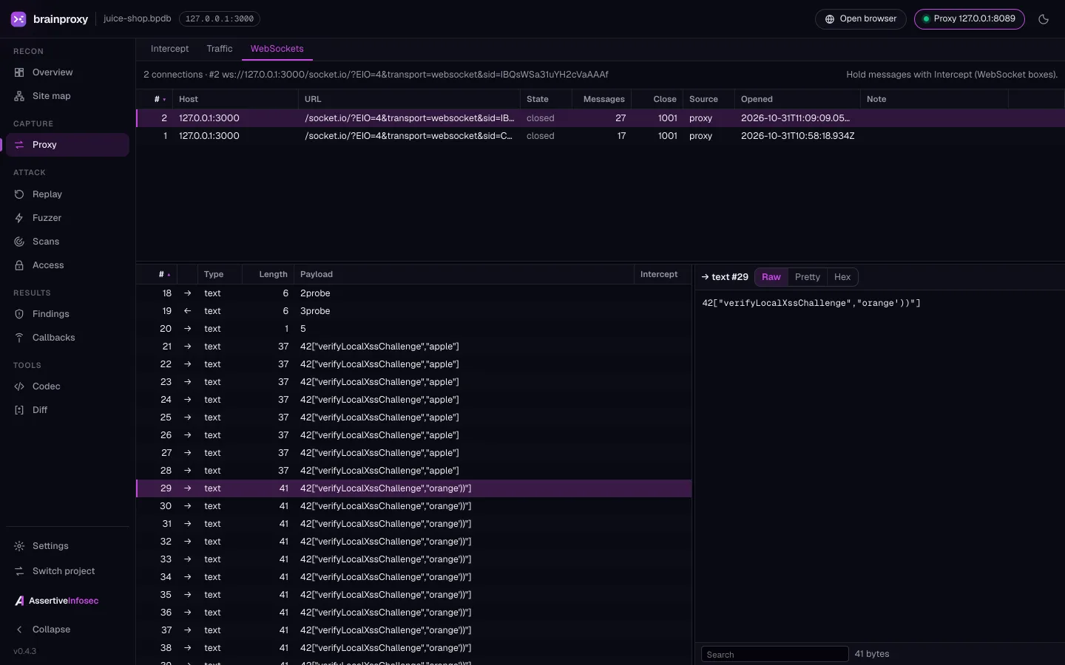1065x665 pixels.
Task: Open the Replay tool
Action: click(67, 194)
